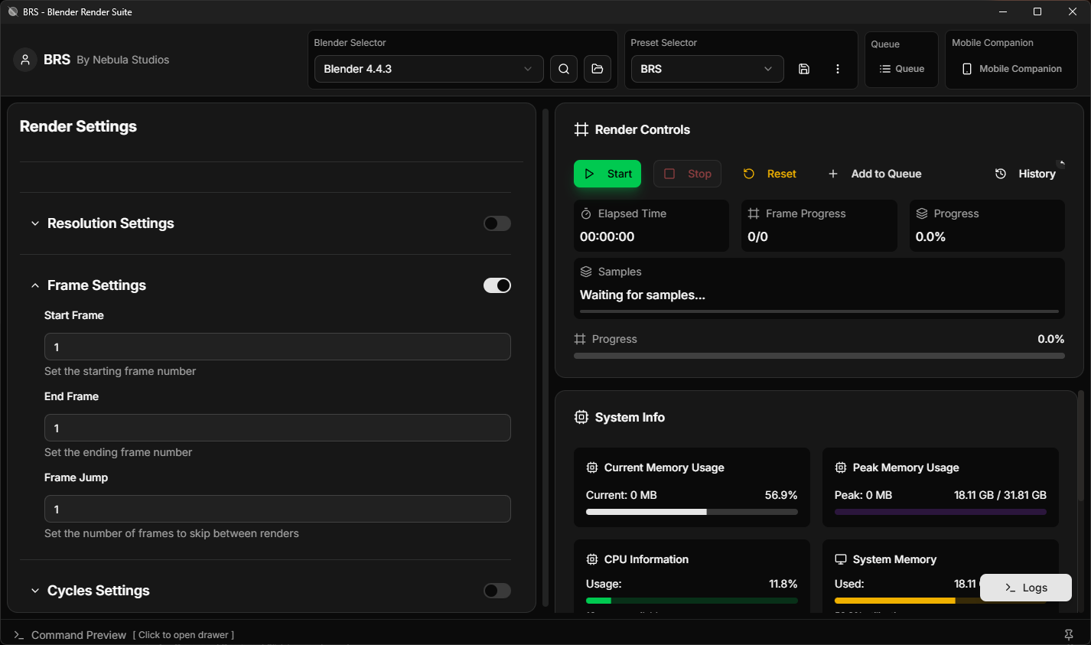The height and width of the screenshot is (645, 1091).
Task: Open preset options three-dot menu
Action: pos(838,69)
